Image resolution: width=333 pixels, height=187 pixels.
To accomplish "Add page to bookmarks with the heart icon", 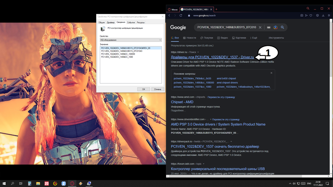I will coord(311,16).
